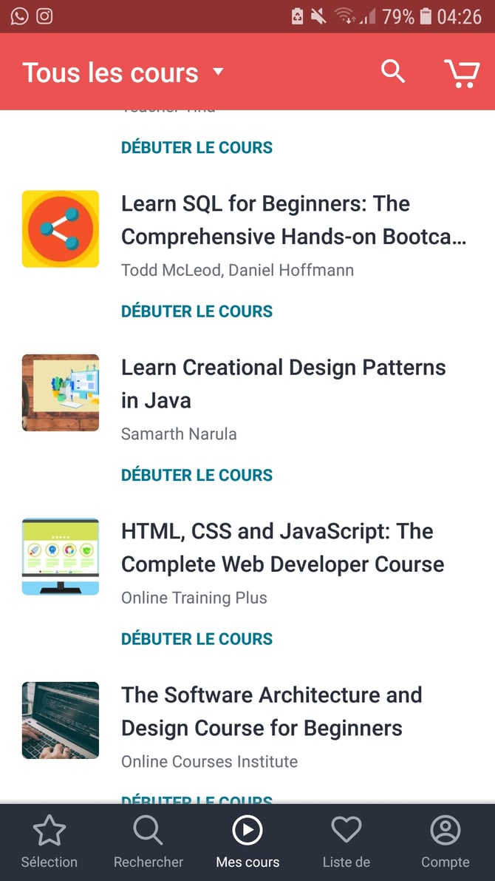Image resolution: width=495 pixels, height=881 pixels.
Task: Select the HTML, CSS and JavaScript course title
Action: (283, 548)
